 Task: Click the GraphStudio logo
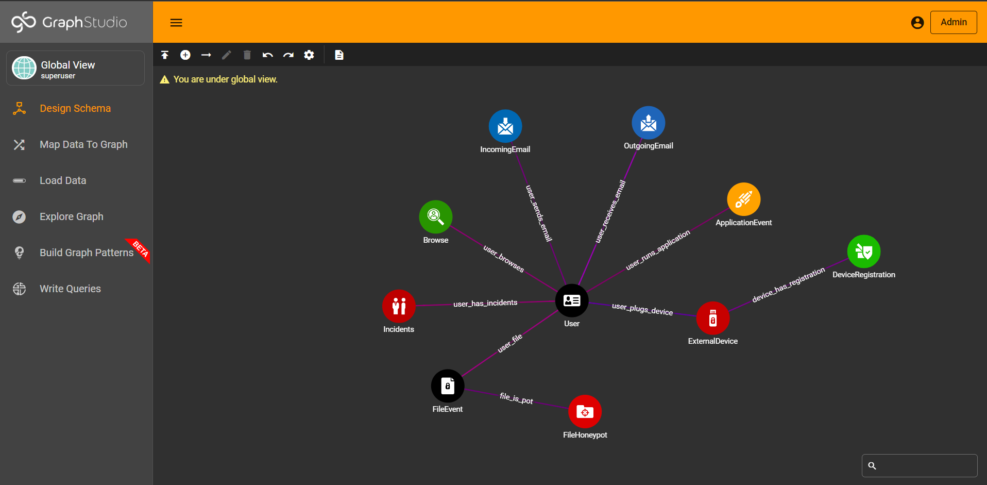tap(69, 22)
